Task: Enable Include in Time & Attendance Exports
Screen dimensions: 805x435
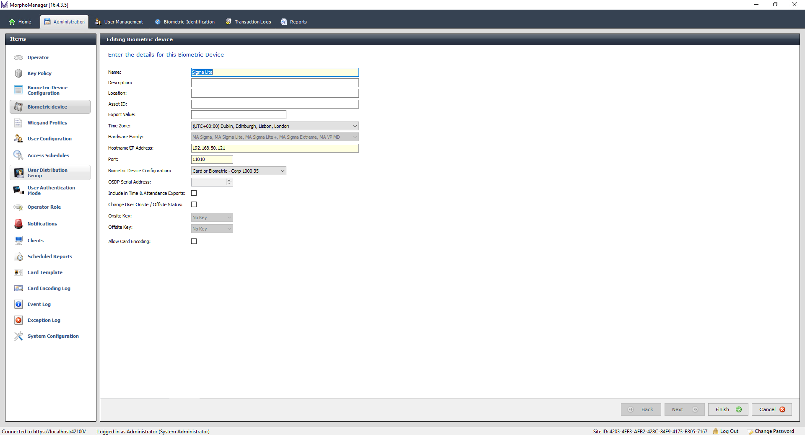Action: (x=194, y=193)
